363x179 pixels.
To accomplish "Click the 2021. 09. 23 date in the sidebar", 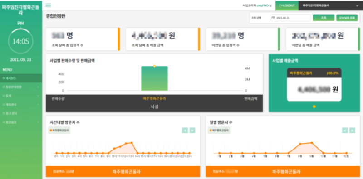I will (20, 60).
